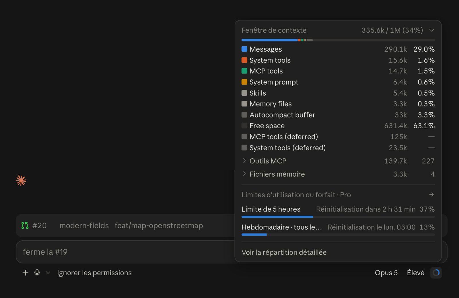Collapse the Fenêtre de contexte chevron
The image size is (459, 298).
tap(431, 30)
